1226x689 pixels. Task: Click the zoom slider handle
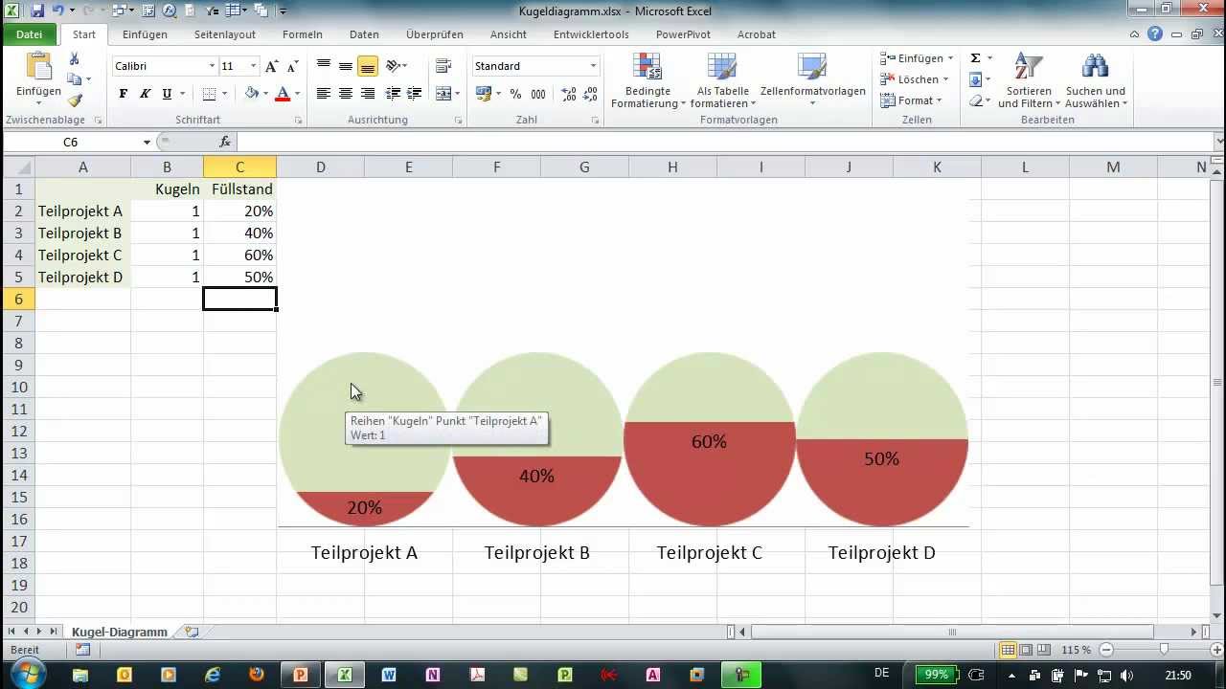pos(1164,650)
